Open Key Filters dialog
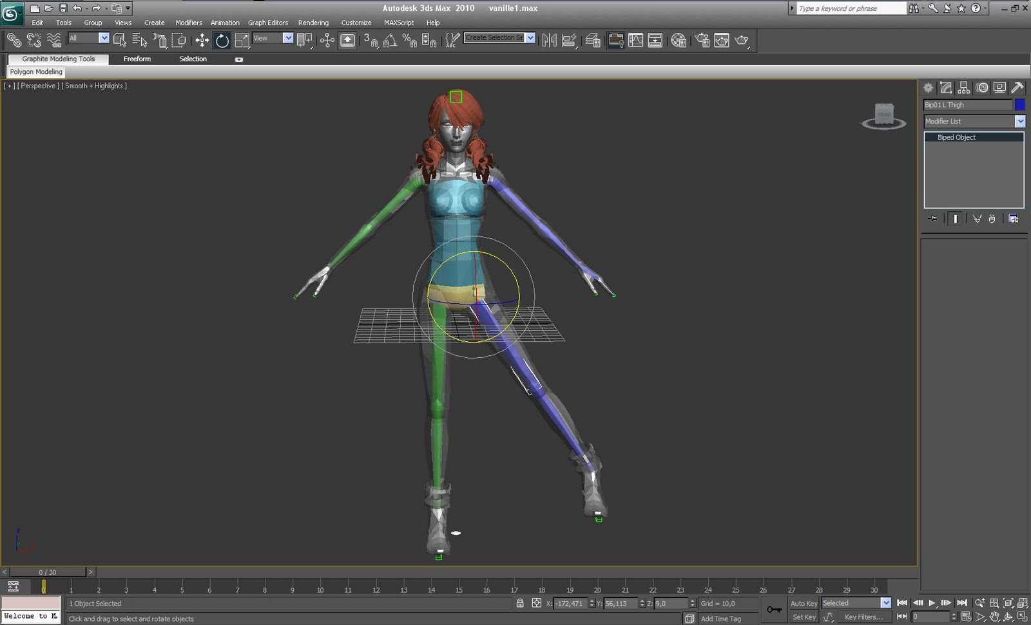Viewport: 1031px width, 625px height. click(863, 617)
